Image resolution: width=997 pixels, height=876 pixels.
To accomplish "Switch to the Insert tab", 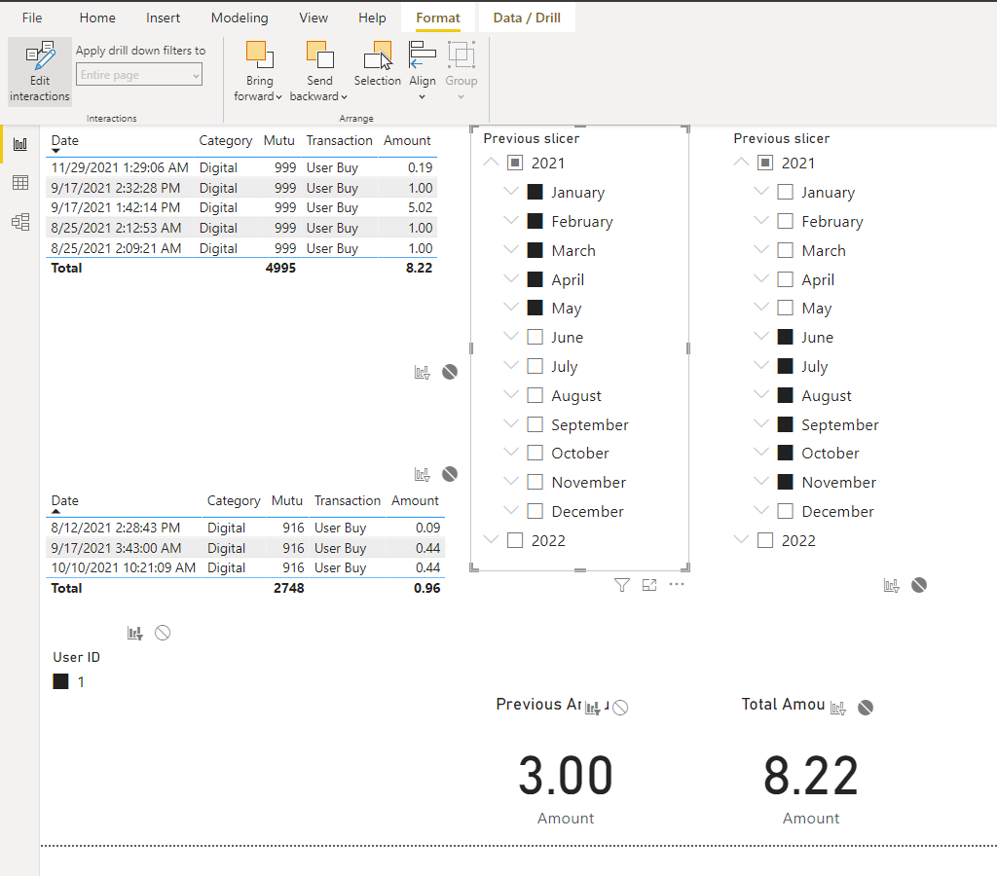I will (163, 18).
